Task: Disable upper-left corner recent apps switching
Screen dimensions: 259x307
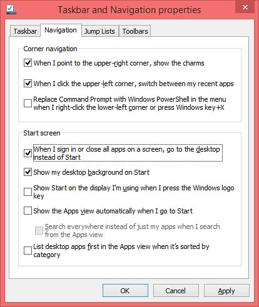Action: [x=28, y=83]
